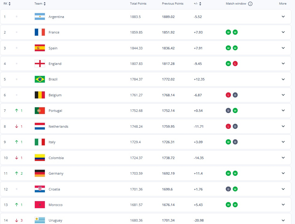The image size is (295, 224).
Task: Click the Match window info icon
Action: point(250,4)
